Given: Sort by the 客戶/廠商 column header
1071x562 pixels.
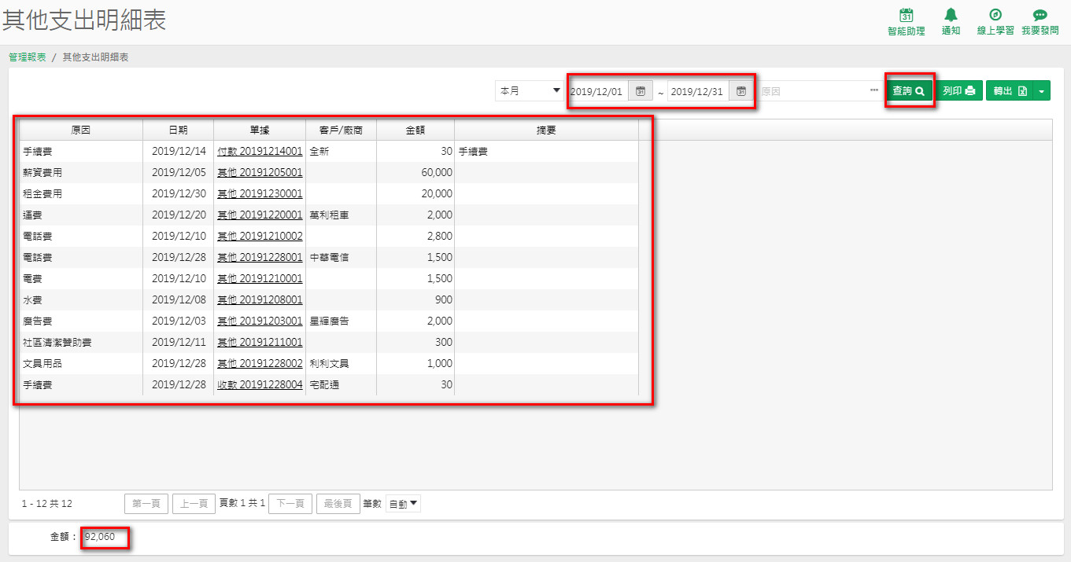Looking at the screenshot, I should 341,130.
